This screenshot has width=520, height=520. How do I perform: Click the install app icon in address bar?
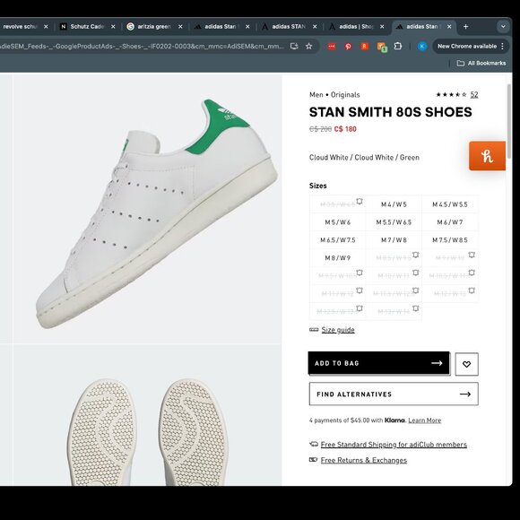294,46
